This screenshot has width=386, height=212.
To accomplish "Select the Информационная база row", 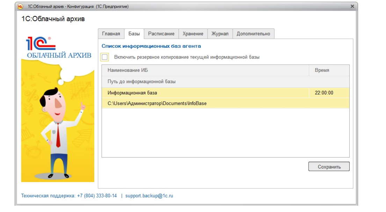I will [205, 93].
